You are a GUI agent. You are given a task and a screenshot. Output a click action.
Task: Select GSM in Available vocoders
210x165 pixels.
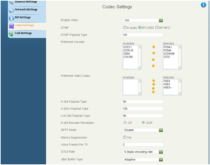point(127,54)
